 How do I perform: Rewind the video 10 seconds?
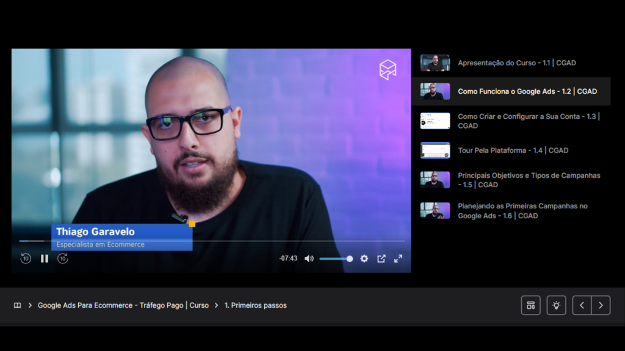(25, 258)
